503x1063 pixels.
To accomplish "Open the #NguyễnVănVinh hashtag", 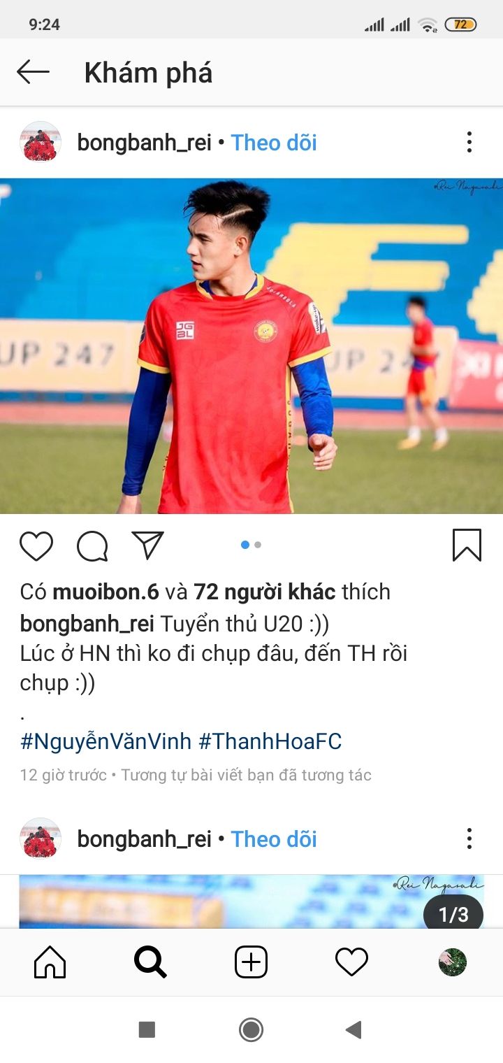I will point(105,741).
